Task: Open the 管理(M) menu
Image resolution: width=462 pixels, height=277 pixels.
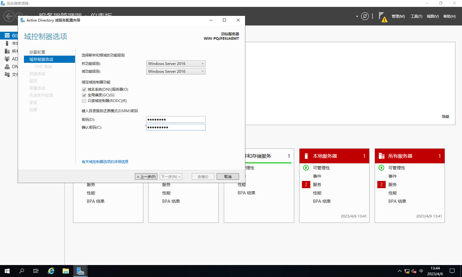Action: [x=398, y=16]
